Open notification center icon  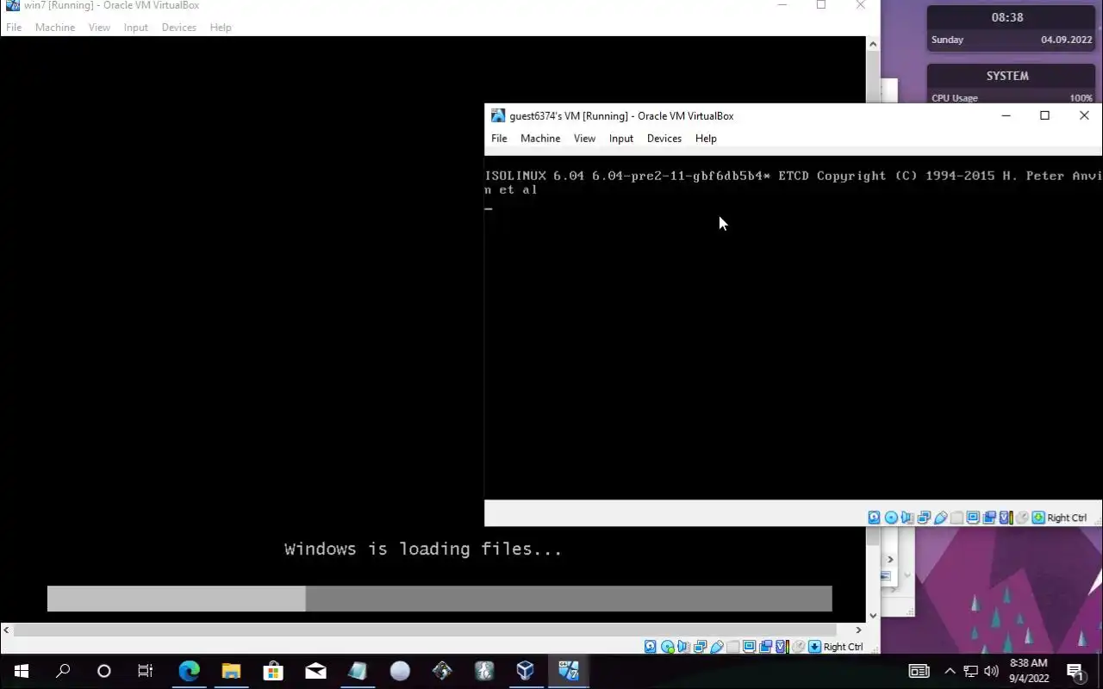click(x=1075, y=671)
